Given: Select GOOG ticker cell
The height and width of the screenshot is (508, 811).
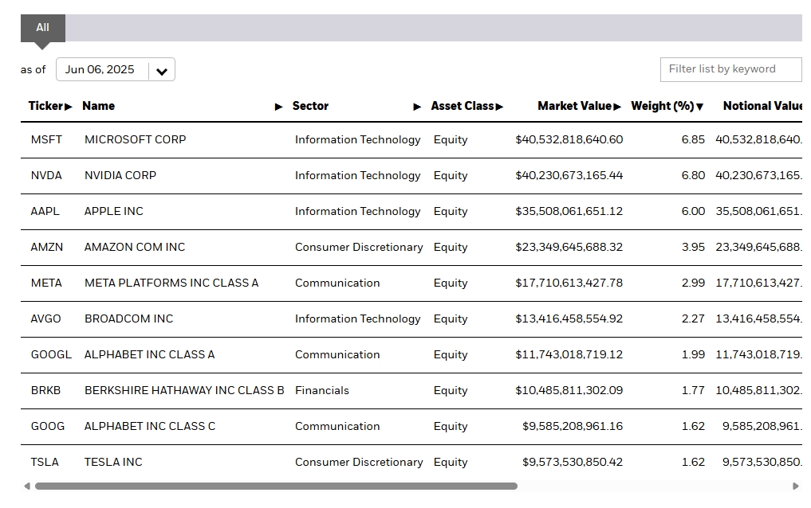Looking at the screenshot, I should [x=48, y=427].
